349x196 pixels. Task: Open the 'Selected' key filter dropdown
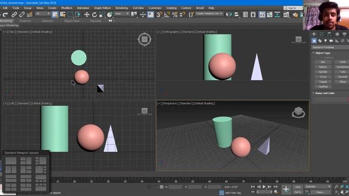[x=317, y=187]
